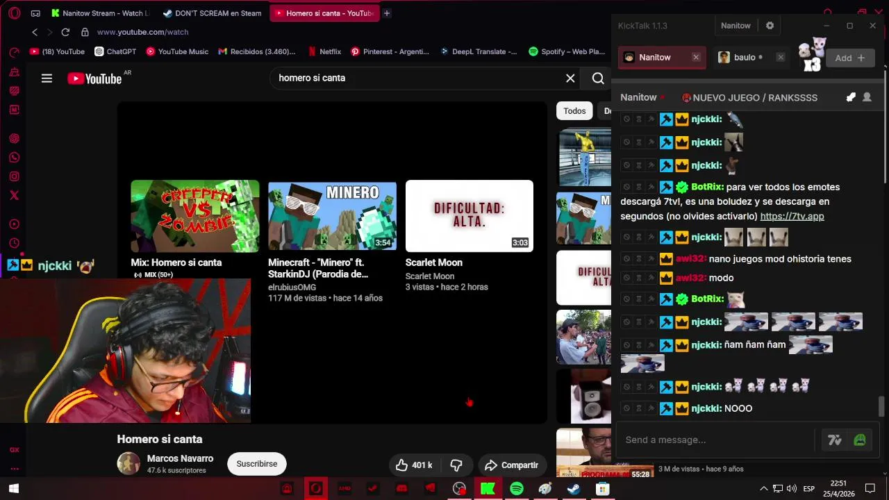Open the YouTube hamburger guide menu

pos(47,78)
